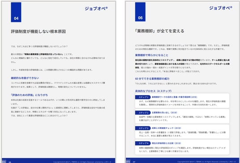Viewport: 240px width, 163px height.
Task: Select heading 評価制度が機能しない根本原因
Action: pyautogui.click(x=39, y=31)
